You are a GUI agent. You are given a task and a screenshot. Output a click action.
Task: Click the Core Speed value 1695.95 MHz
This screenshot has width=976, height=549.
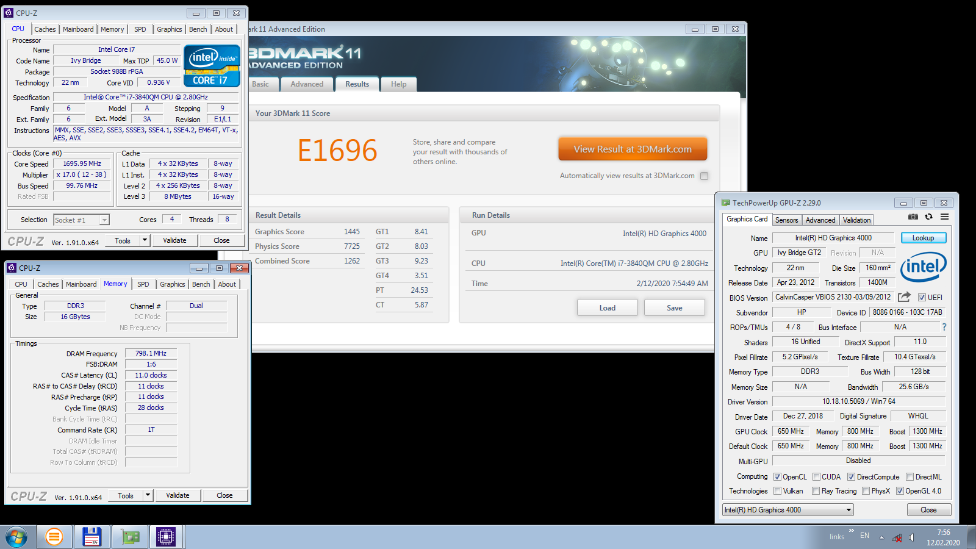click(x=82, y=163)
